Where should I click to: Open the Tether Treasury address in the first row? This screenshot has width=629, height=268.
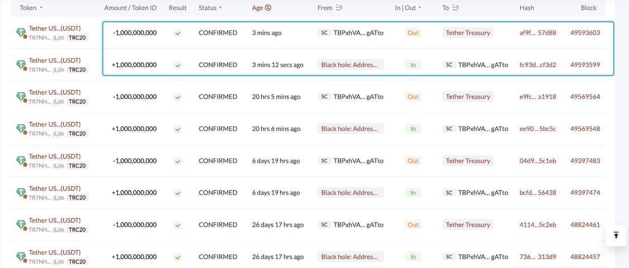pos(468,33)
